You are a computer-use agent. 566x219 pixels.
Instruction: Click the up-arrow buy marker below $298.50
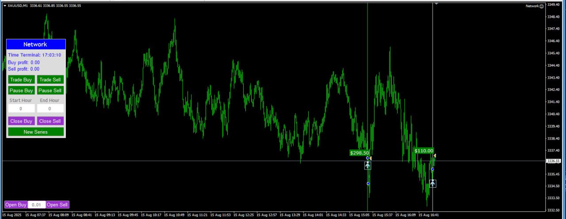[367, 166]
